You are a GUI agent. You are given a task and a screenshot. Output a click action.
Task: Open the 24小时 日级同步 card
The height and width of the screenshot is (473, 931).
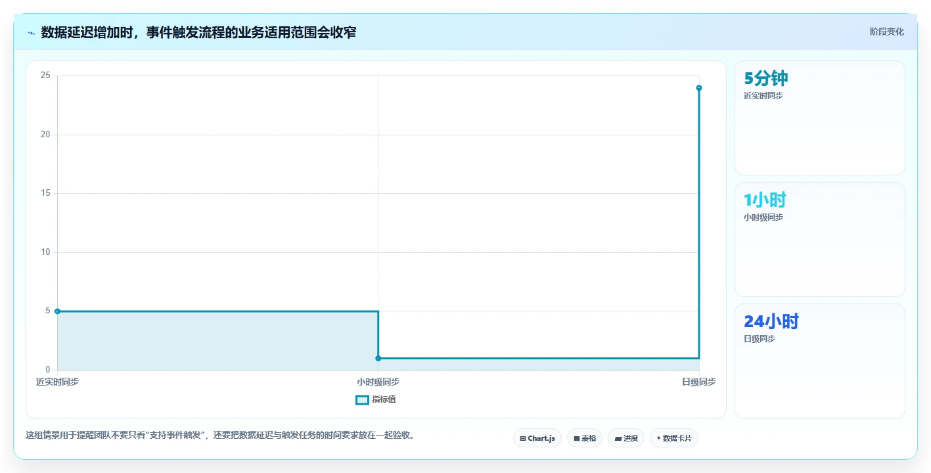point(819,361)
